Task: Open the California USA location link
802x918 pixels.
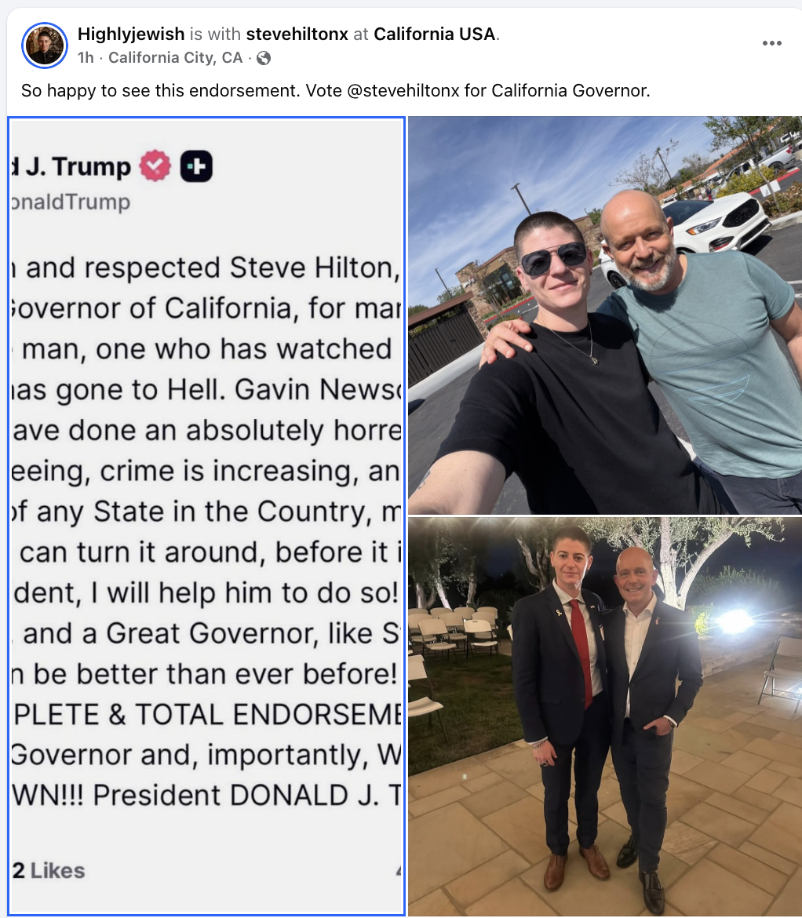Action: 435,34
